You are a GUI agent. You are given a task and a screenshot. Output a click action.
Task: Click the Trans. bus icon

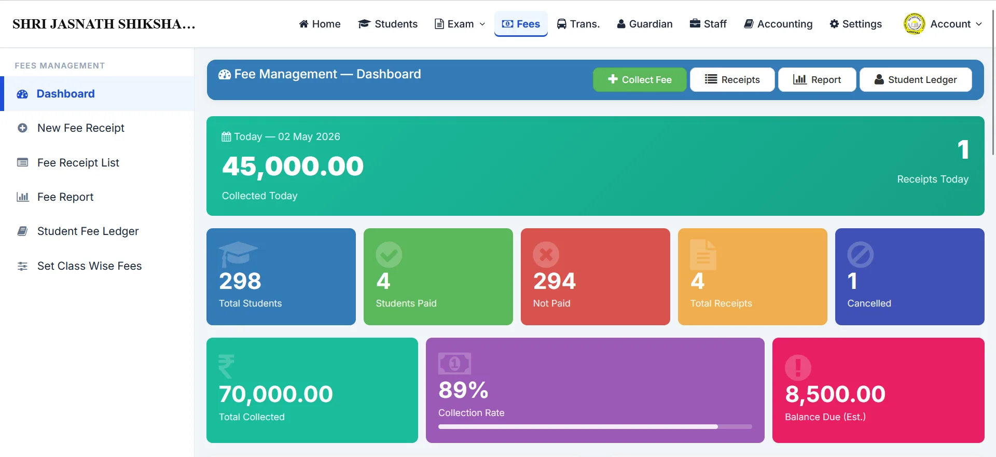tap(561, 24)
